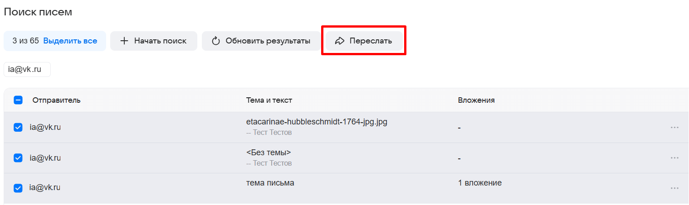
Task: Open the email titled тема письма
Action: [270, 183]
